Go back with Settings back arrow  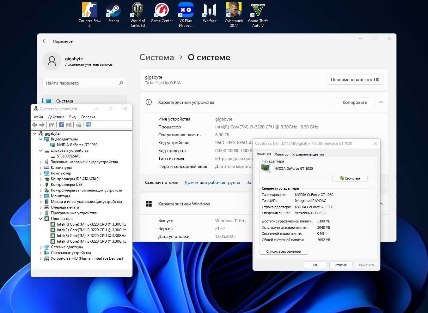point(45,41)
